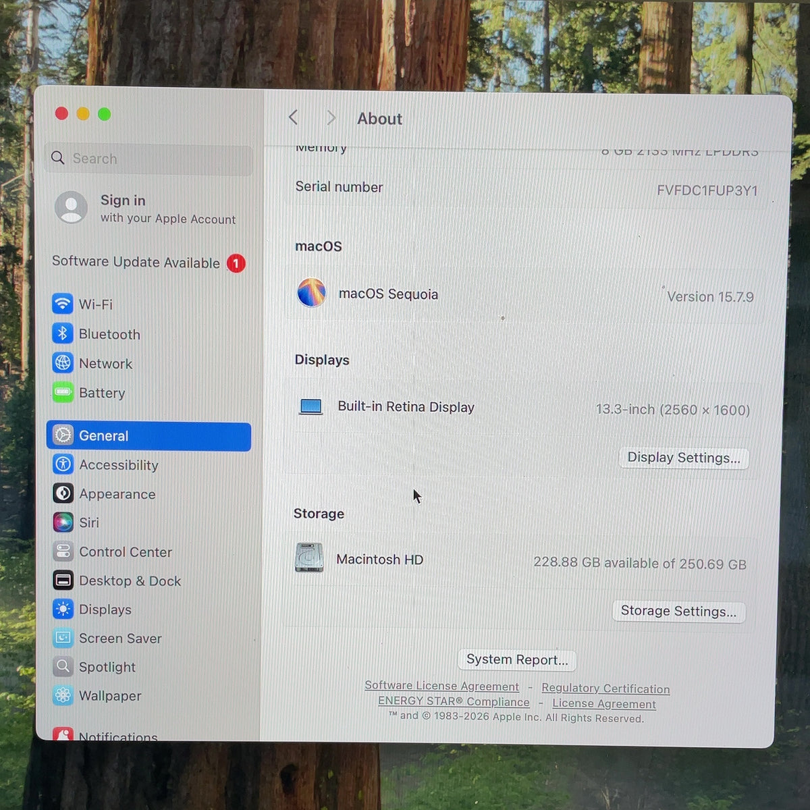The image size is (810, 810).
Task: Focus the Search field in sidebar
Action: click(x=149, y=159)
